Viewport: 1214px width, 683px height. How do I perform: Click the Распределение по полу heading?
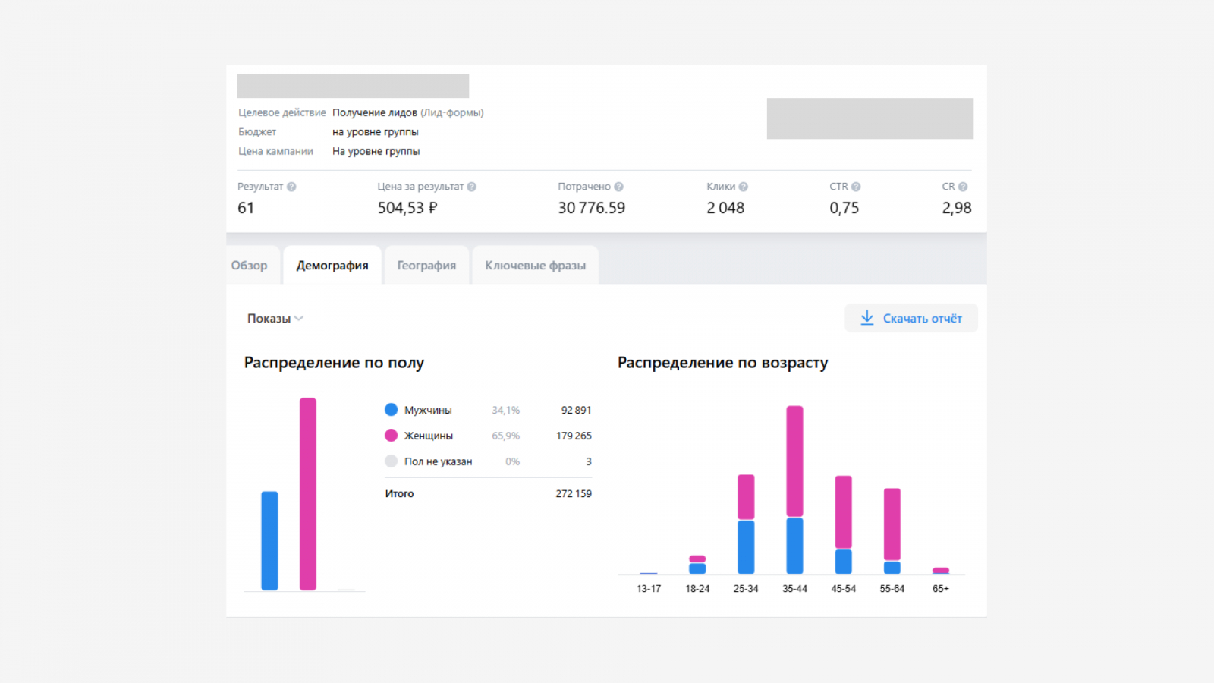click(334, 363)
